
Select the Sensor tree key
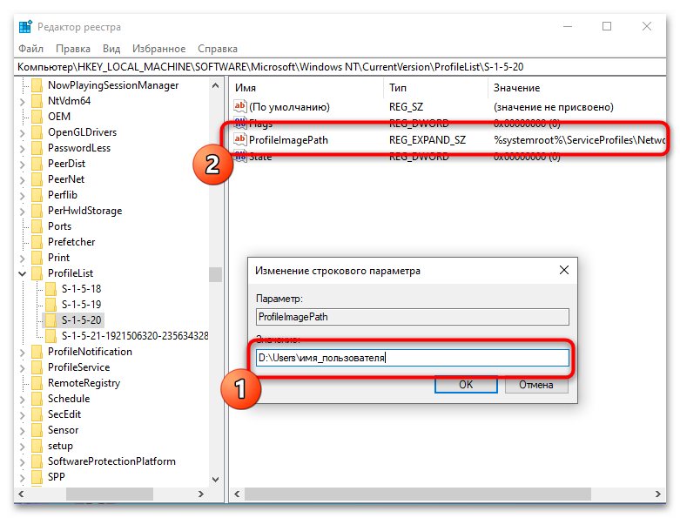[63, 430]
